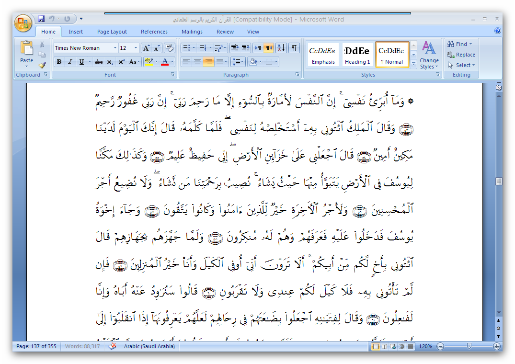Screen dimensions: 515x364
Task: Switch to Print Layout view
Action: [375, 346]
